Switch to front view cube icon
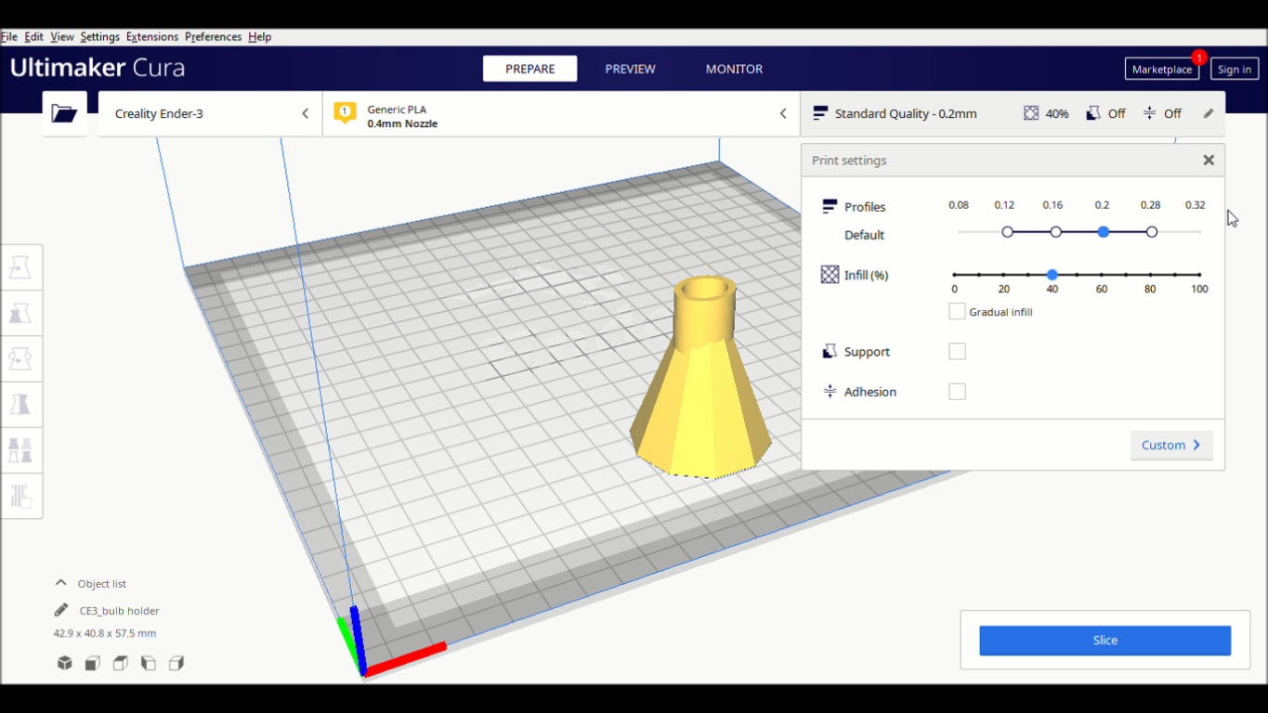The width and height of the screenshot is (1268, 713). click(x=93, y=663)
